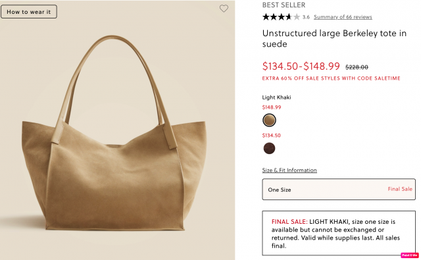Select the dark brown color swatch
Image resolution: width=421 pixels, height=260 pixels.
[x=269, y=148]
